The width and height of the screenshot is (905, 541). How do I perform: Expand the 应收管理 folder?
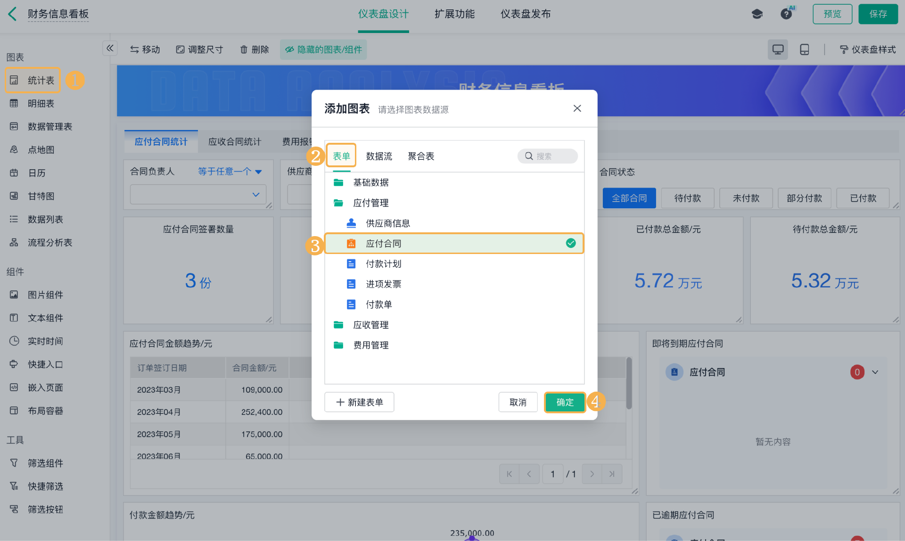(370, 325)
